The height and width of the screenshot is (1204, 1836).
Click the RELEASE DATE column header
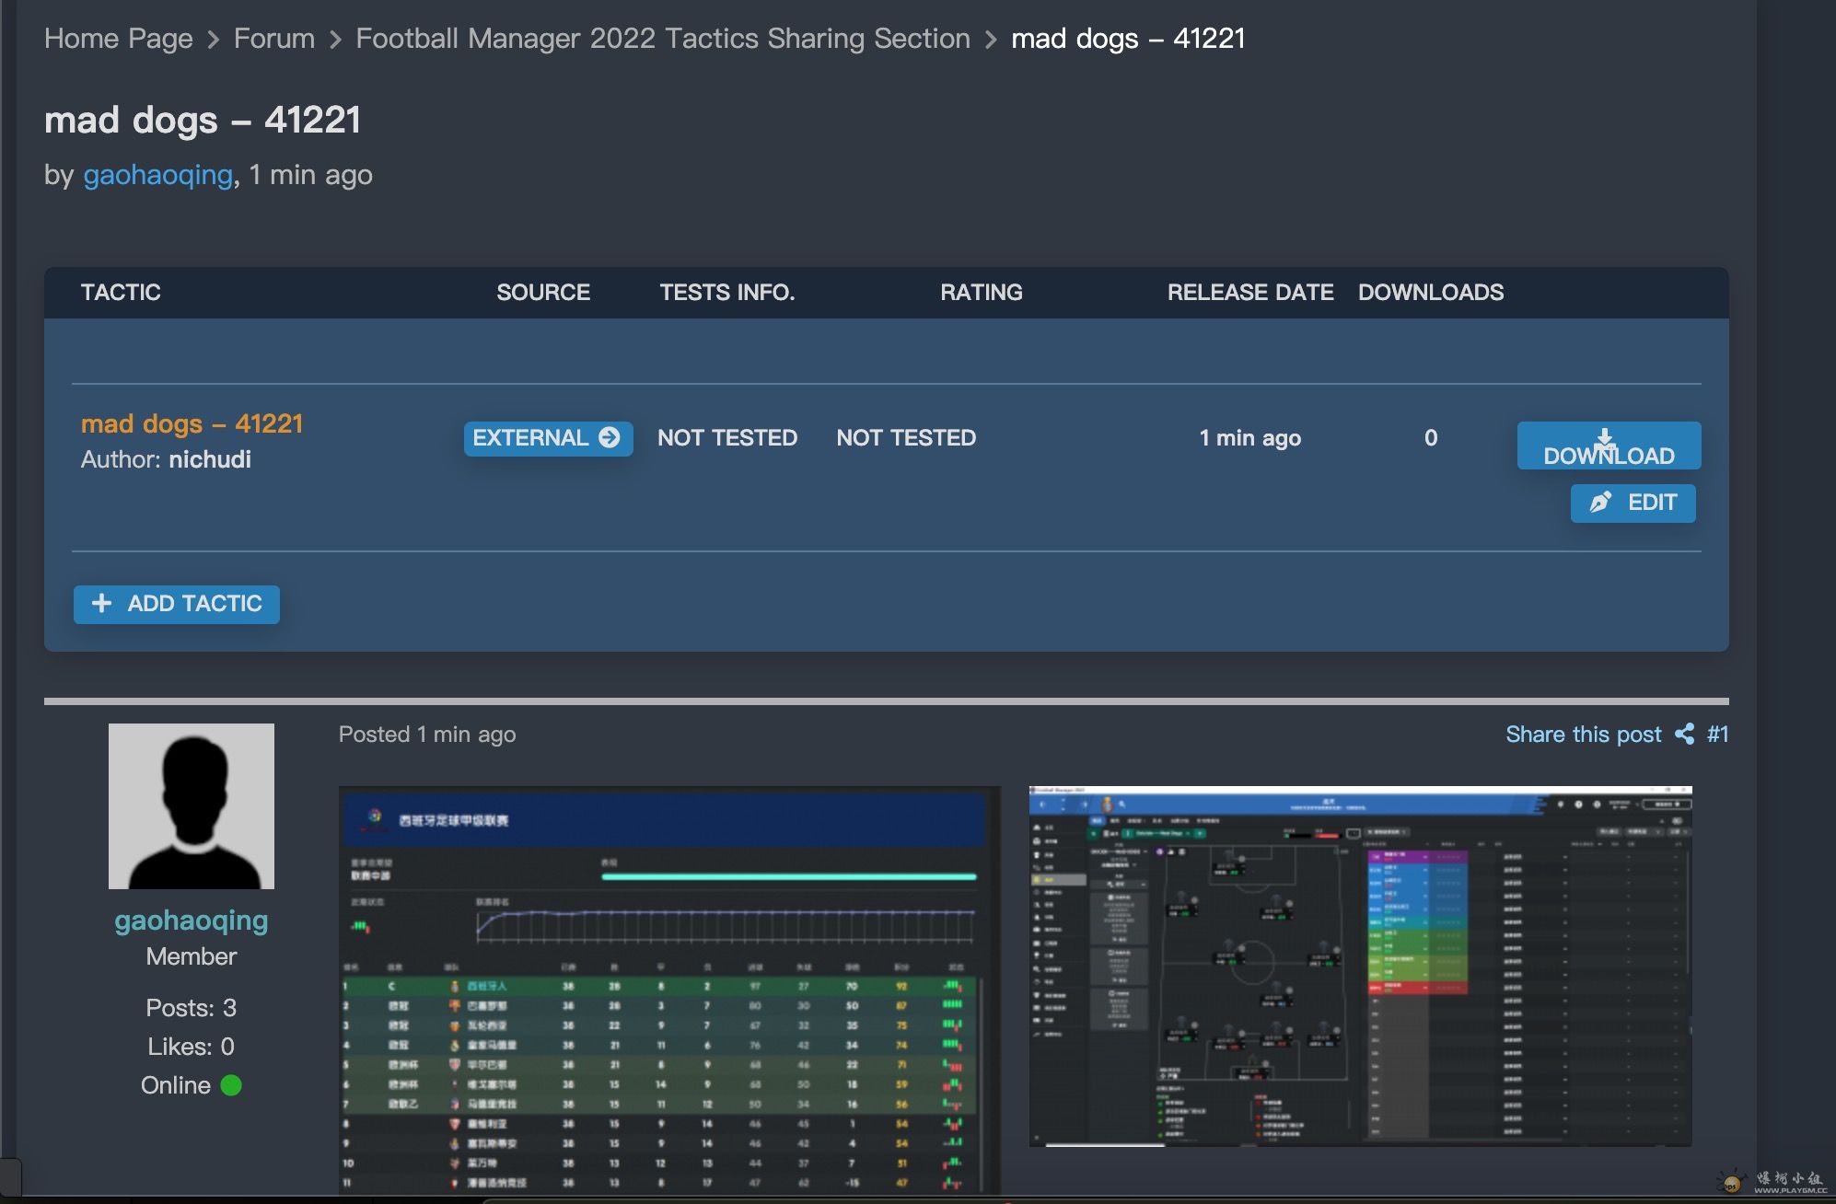click(1250, 293)
